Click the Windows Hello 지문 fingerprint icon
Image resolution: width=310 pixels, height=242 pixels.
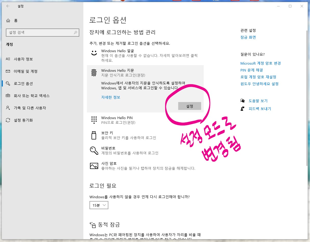tap(94, 73)
